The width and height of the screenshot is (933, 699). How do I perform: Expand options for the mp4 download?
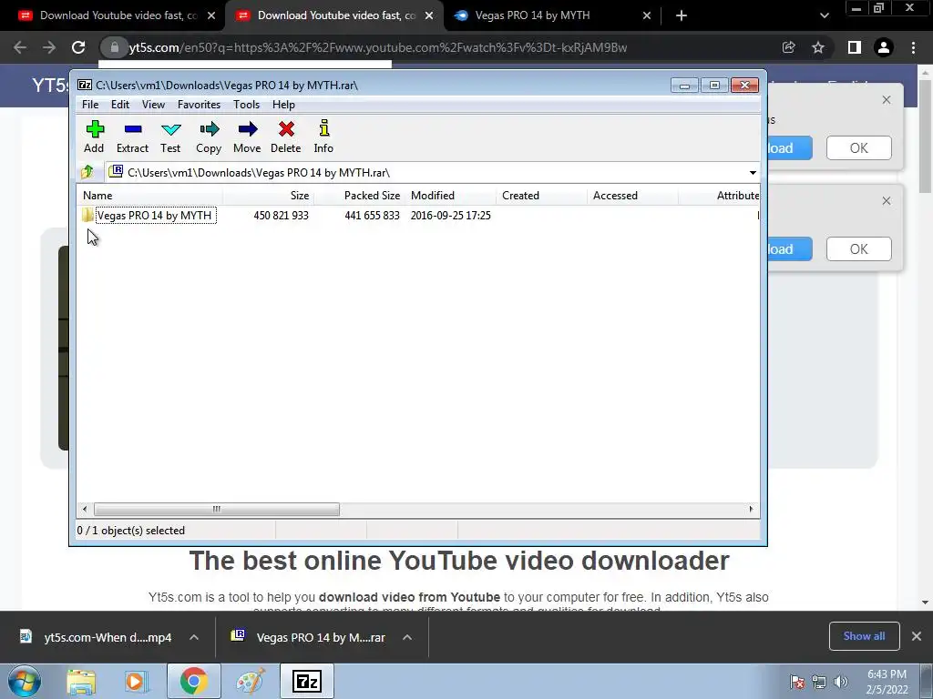[x=194, y=637]
